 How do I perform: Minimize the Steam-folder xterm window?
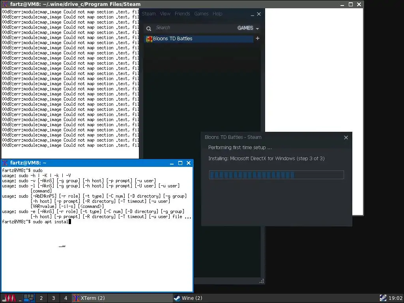point(342,4)
